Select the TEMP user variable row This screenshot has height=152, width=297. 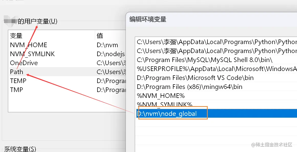pyautogui.click(x=68, y=81)
